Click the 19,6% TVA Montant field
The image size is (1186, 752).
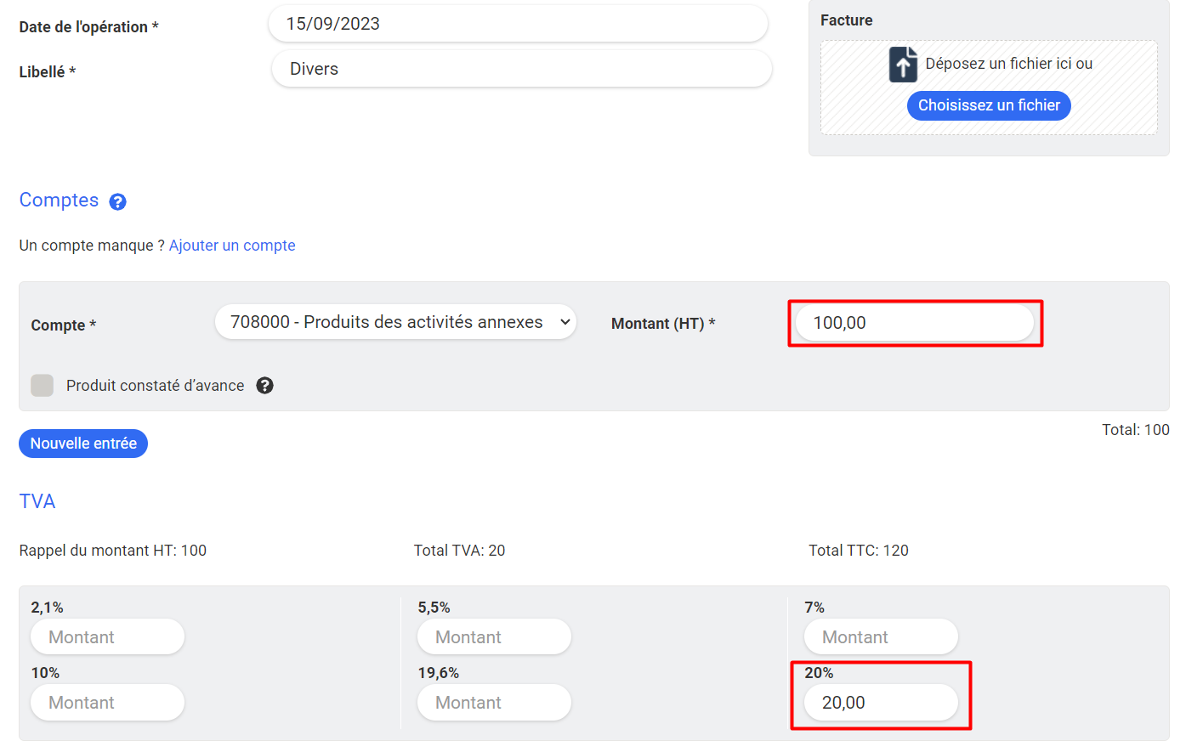click(x=494, y=703)
